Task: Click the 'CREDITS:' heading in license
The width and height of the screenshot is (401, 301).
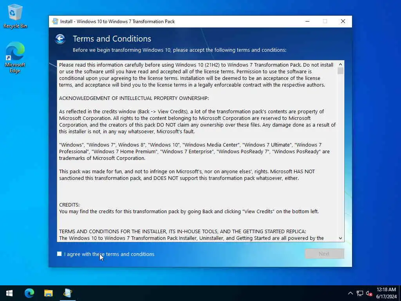Action: pyautogui.click(x=69, y=205)
